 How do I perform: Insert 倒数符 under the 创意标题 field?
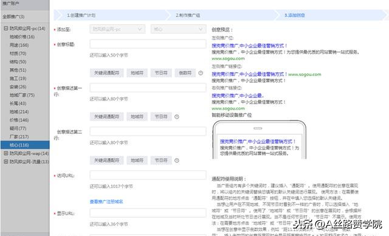(185, 73)
